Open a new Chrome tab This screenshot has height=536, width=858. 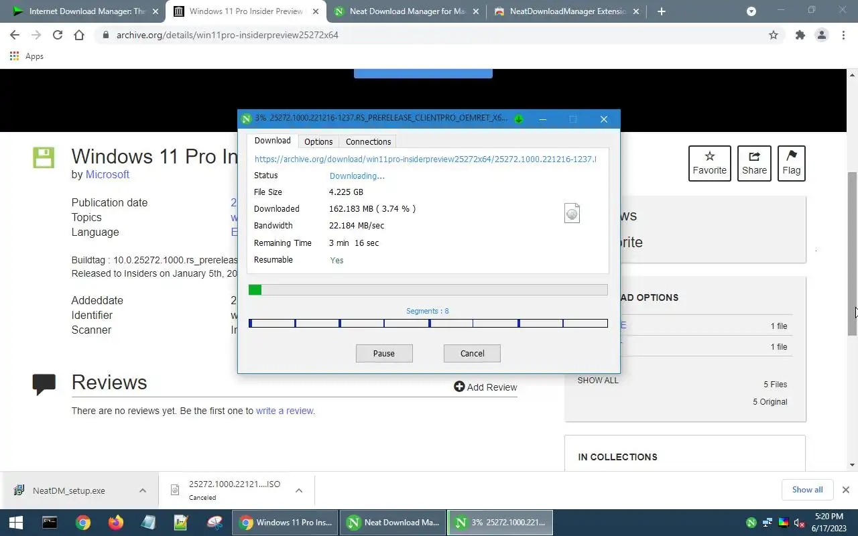point(661,11)
